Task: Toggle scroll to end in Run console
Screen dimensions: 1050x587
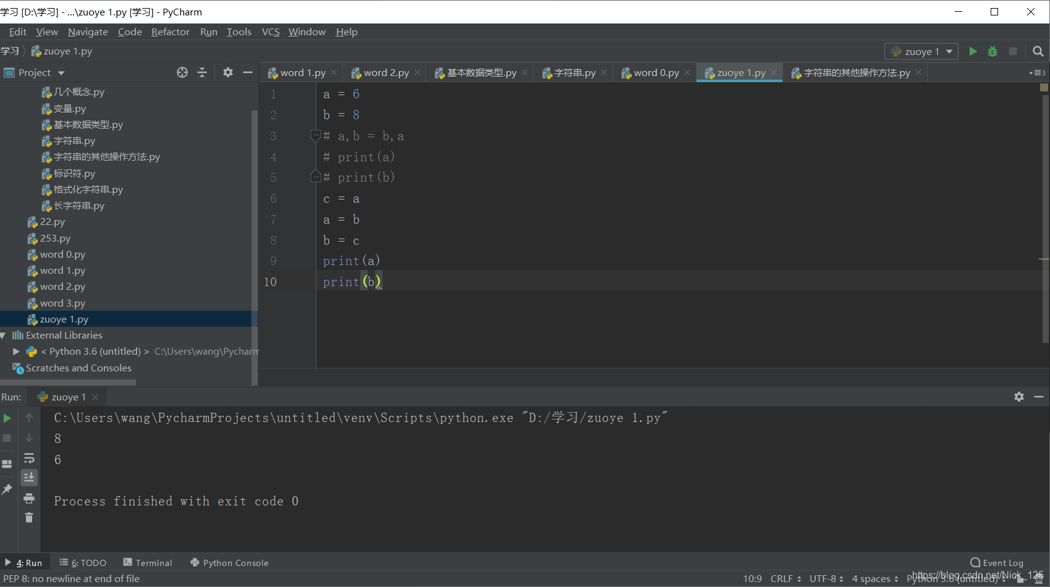Action: click(x=29, y=478)
